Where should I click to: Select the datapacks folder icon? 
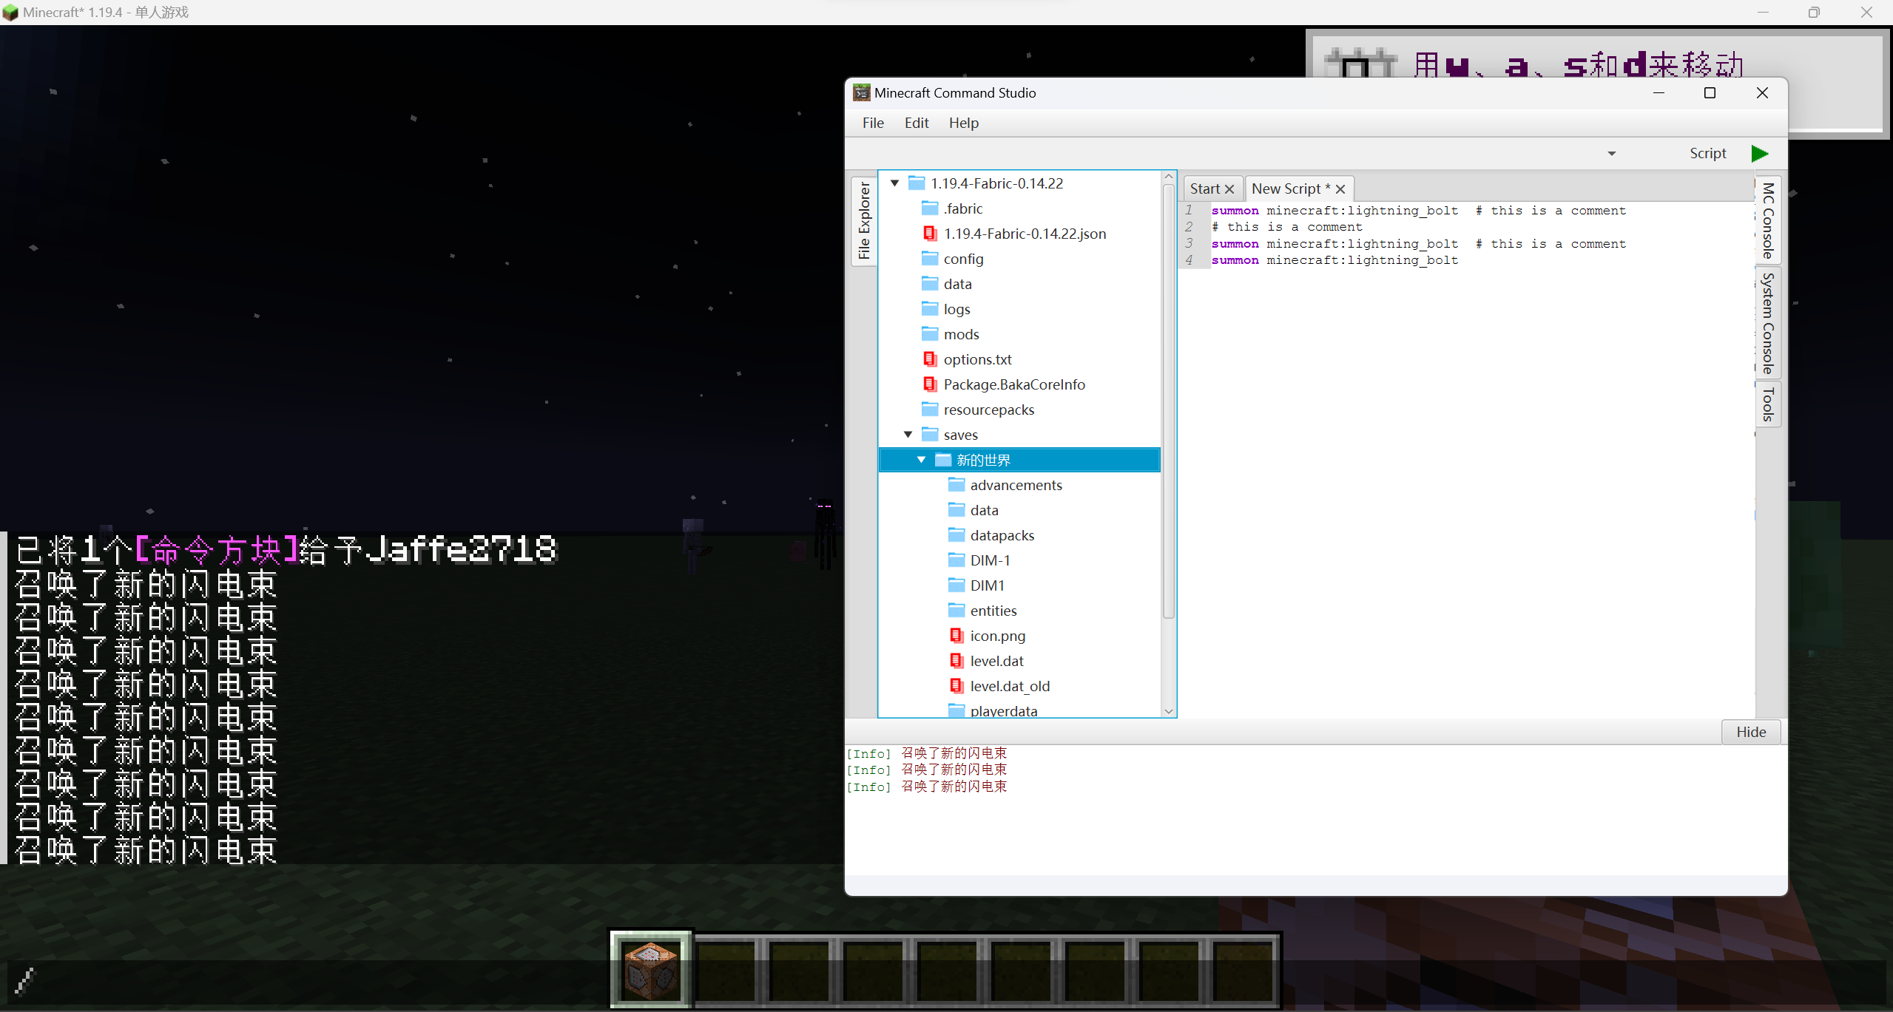coord(956,534)
